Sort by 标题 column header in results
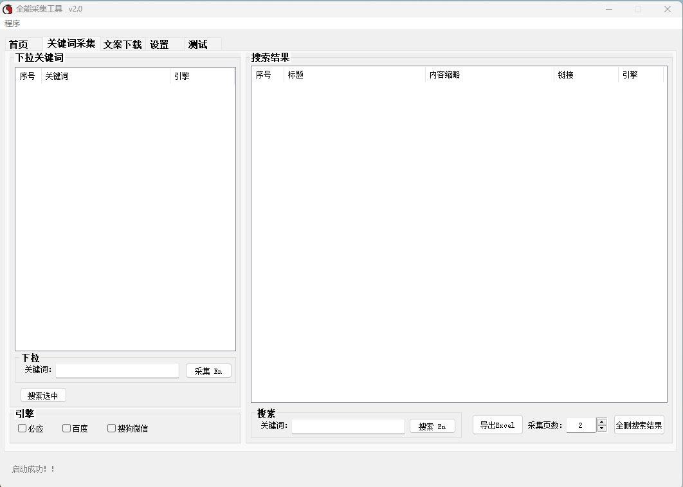683x487 pixels. 354,75
